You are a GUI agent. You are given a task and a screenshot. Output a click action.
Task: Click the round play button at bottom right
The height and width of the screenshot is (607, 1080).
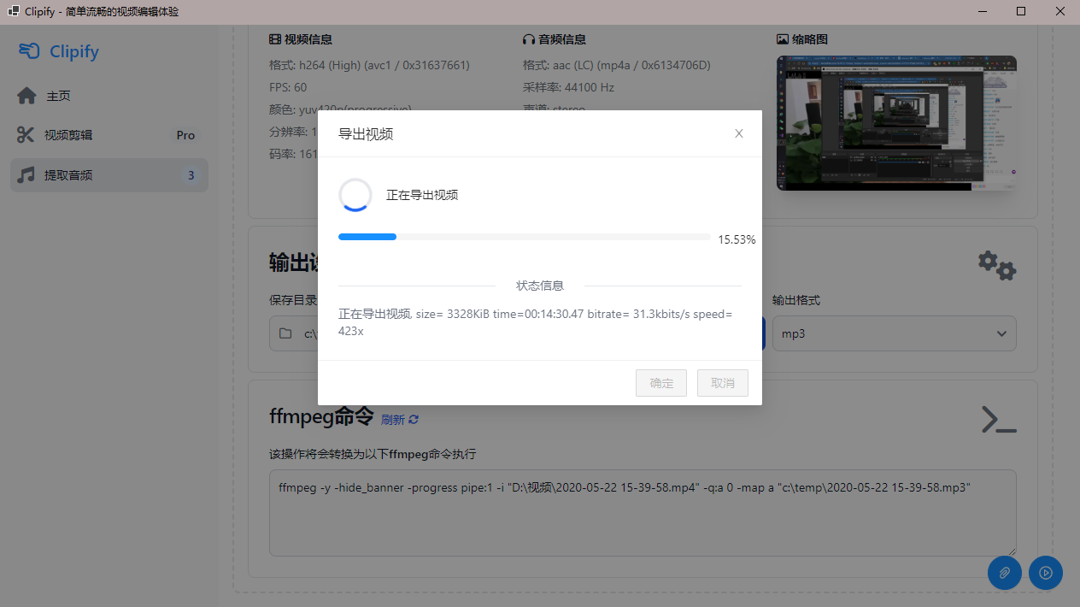coord(1046,573)
